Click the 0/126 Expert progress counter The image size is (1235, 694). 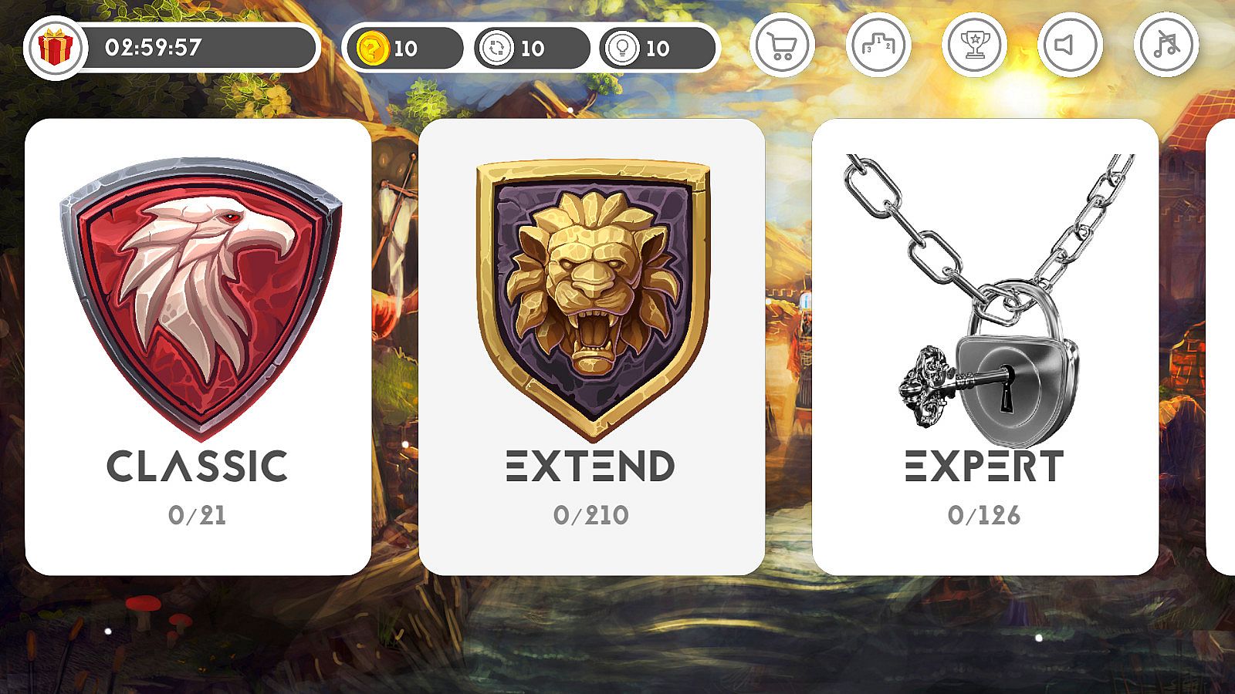coord(984,515)
